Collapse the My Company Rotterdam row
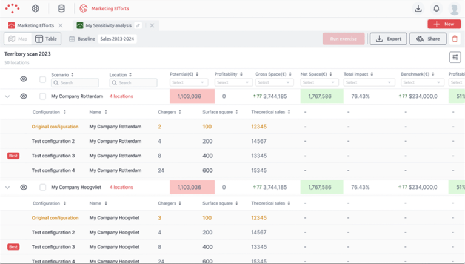Screen dimensions: 465x264 (8, 96)
